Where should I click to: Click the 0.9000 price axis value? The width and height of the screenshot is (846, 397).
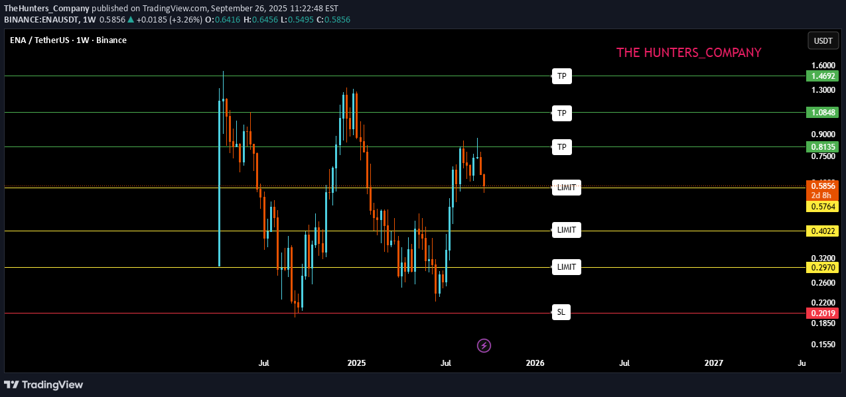823,134
